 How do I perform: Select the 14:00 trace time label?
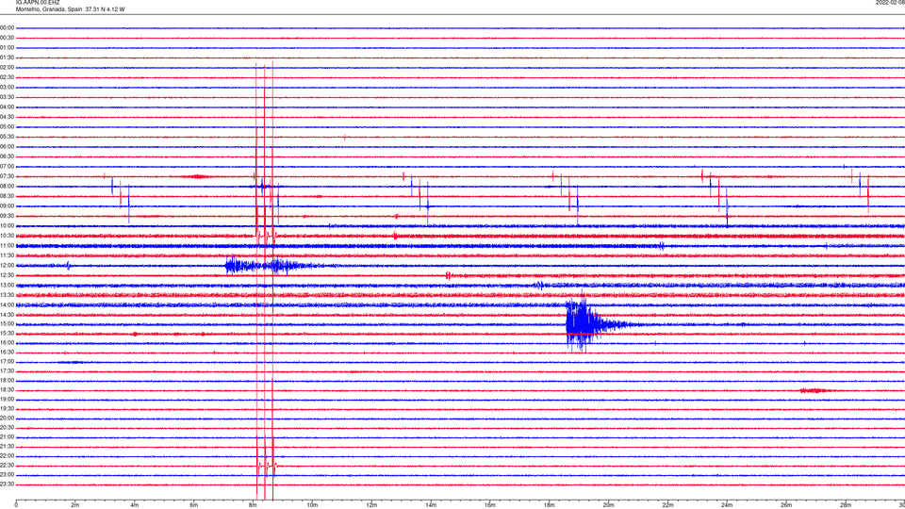(x=7, y=305)
